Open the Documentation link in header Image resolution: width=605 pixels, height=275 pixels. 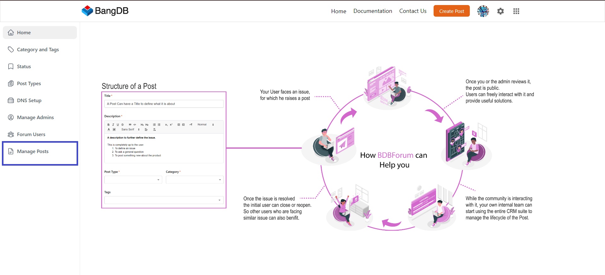coord(373,11)
